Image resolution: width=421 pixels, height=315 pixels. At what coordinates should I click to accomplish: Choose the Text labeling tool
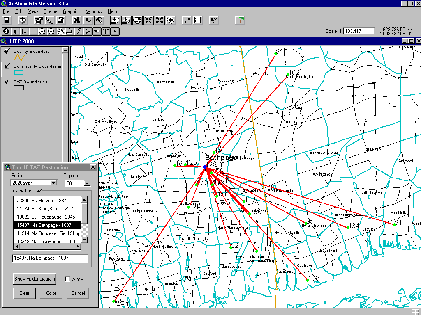coord(106,31)
